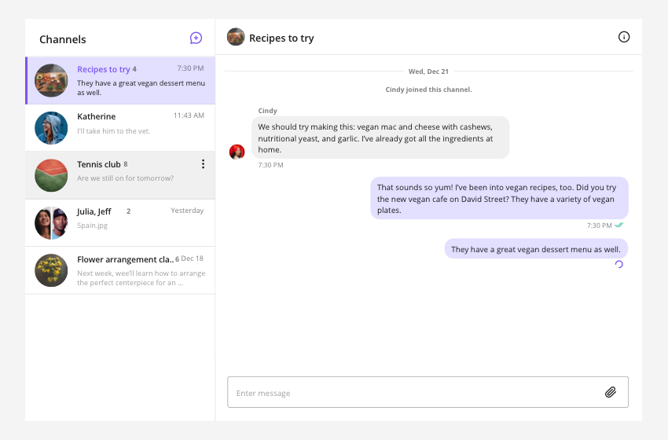Click the double-check read receipt icon

(619, 225)
